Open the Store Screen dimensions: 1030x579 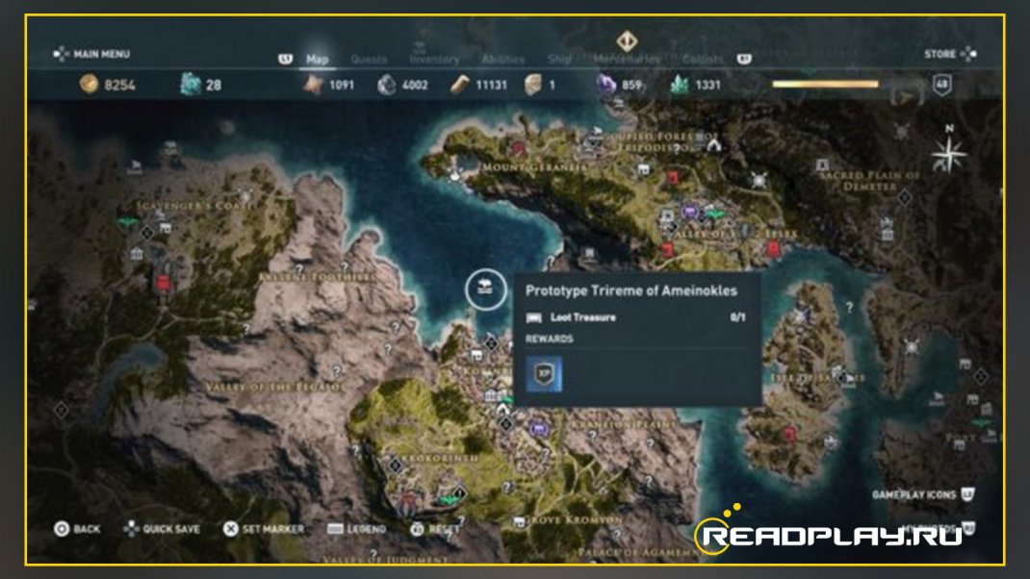point(950,54)
